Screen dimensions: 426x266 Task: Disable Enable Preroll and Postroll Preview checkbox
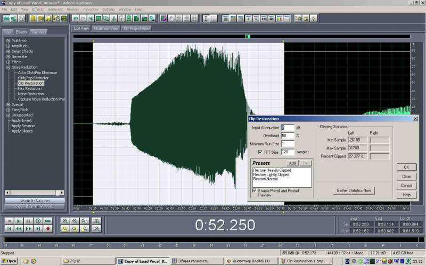click(x=254, y=190)
